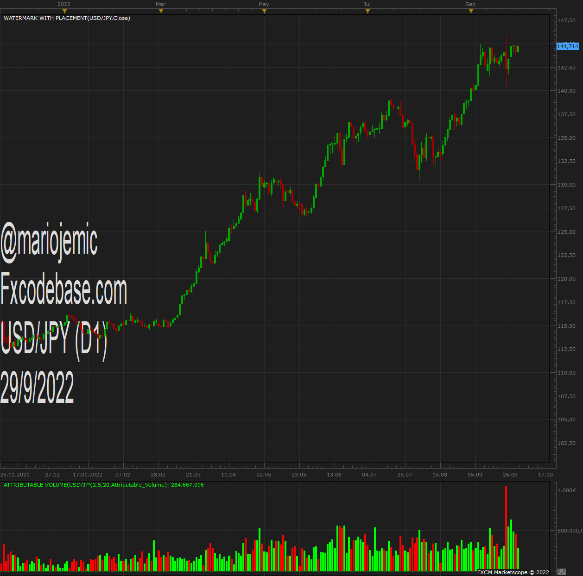This screenshot has width=583, height=576.
Task: Click the 26.09 date axis label
Action: point(510,475)
